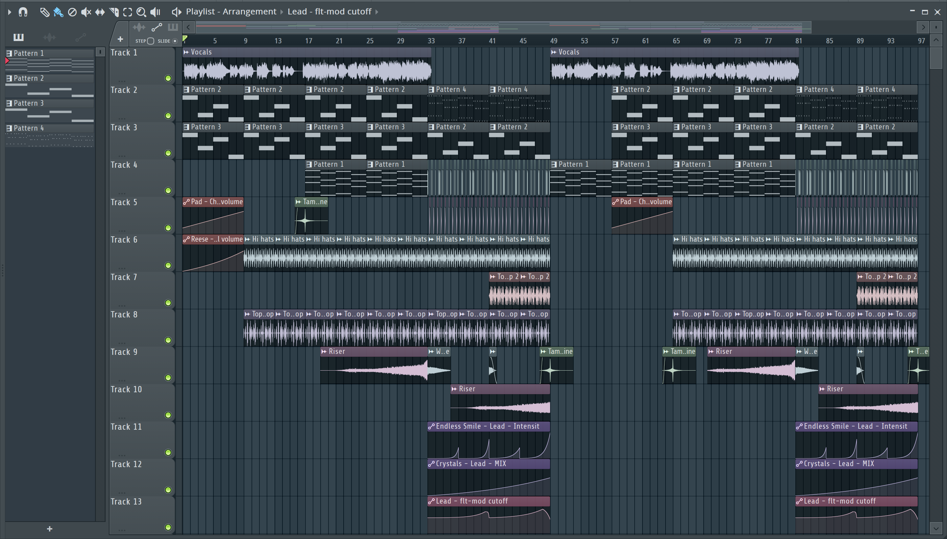This screenshot has height=539, width=947.
Task: Open the second Vocals clip menu icon
Action: 554,52
